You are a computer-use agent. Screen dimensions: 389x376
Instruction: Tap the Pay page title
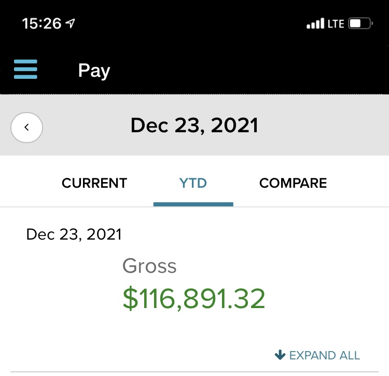coord(94,70)
